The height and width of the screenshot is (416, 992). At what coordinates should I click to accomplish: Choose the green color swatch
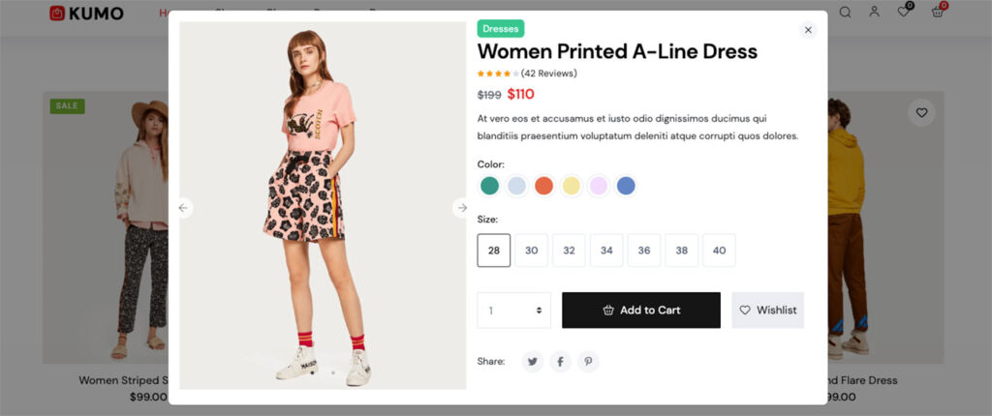[x=489, y=186]
